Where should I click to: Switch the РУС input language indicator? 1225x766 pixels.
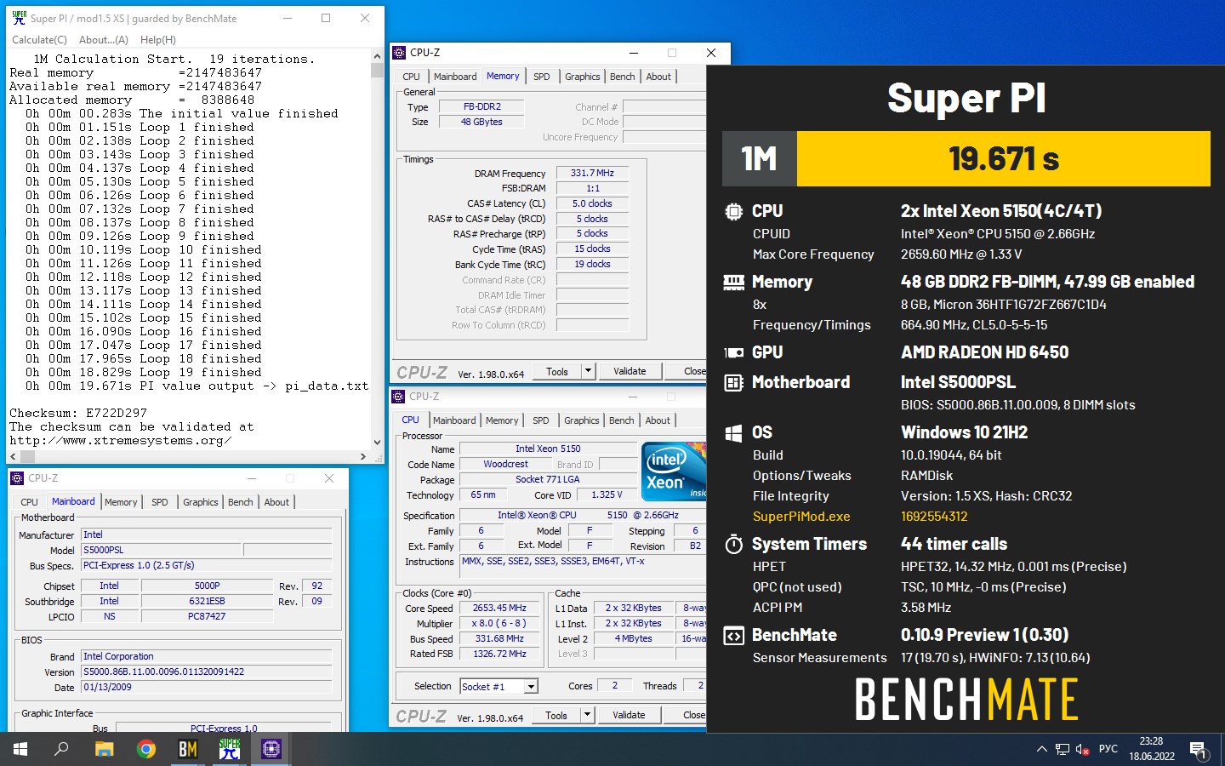pos(1108,749)
